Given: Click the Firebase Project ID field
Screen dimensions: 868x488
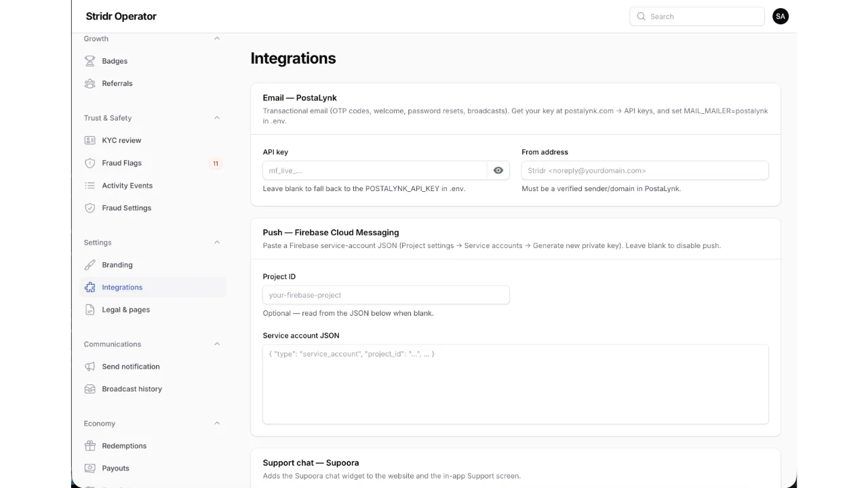Looking at the screenshot, I should click(386, 295).
